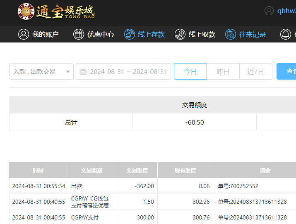Switch to the 昨日 date filter

click(223, 71)
